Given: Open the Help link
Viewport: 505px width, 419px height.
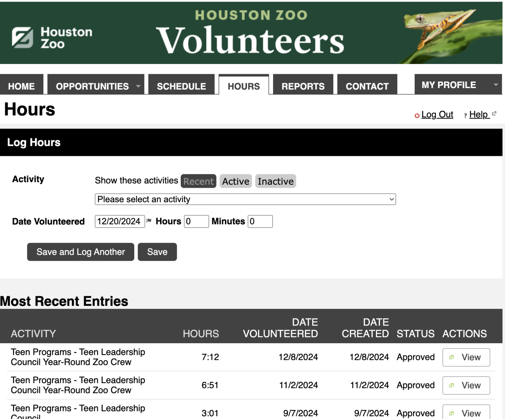Looking at the screenshot, I should coord(479,114).
